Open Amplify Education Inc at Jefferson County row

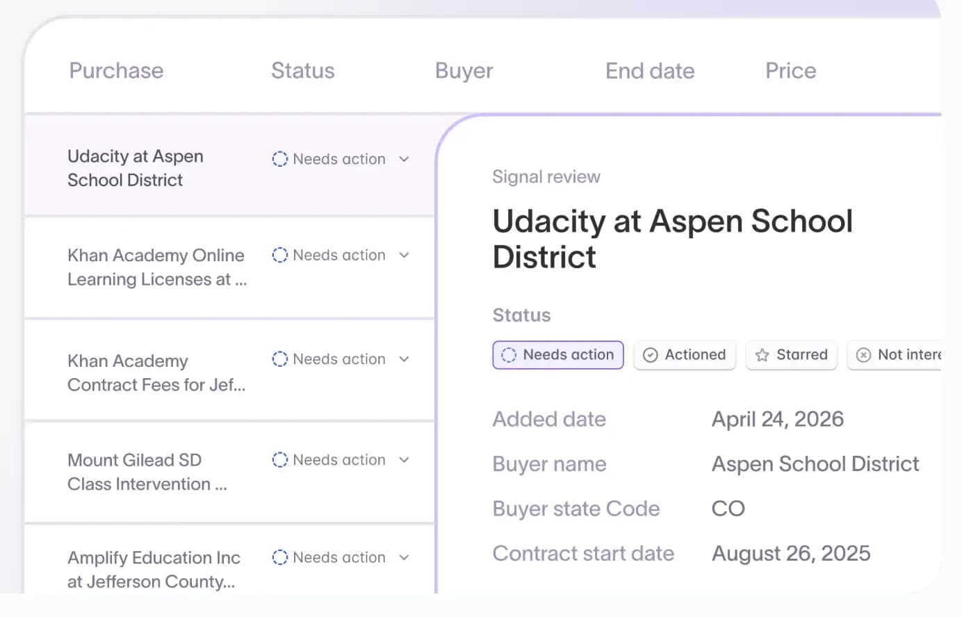click(x=230, y=560)
